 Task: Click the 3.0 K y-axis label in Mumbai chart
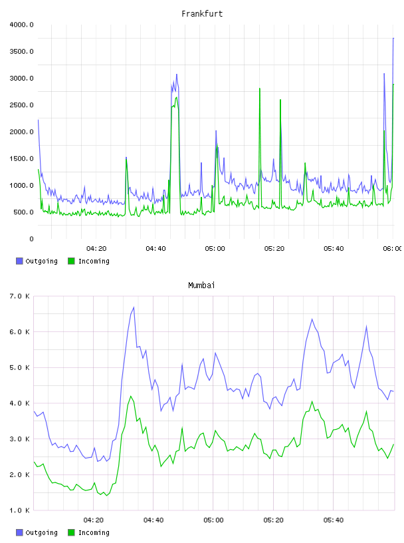(x=19, y=439)
